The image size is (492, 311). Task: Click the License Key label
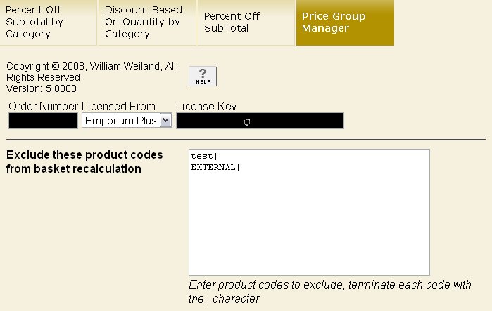point(206,106)
